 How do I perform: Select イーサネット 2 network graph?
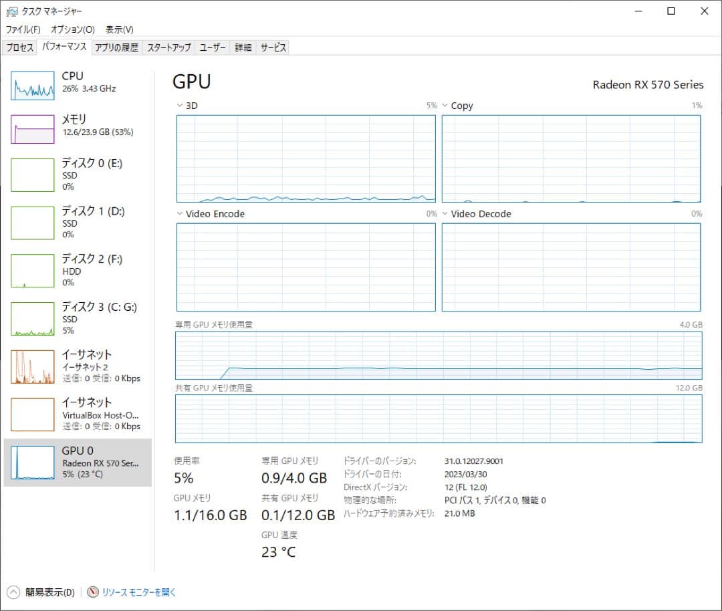77,366
